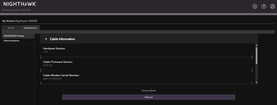Open the user account profile icon
This screenshot has height=105, width=277.
tap(273, 7)
